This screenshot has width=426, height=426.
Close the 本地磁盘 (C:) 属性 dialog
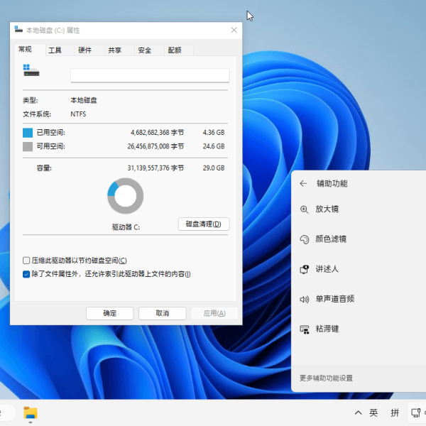[234, 30]
